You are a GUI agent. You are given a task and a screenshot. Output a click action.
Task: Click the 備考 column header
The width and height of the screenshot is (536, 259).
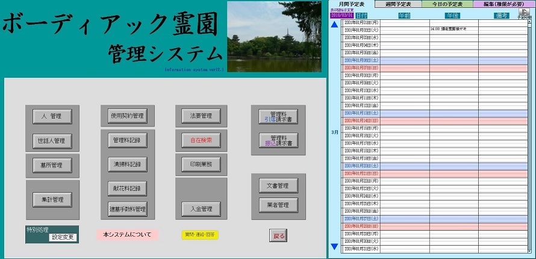pyautogui.click(x=502, y=16)
